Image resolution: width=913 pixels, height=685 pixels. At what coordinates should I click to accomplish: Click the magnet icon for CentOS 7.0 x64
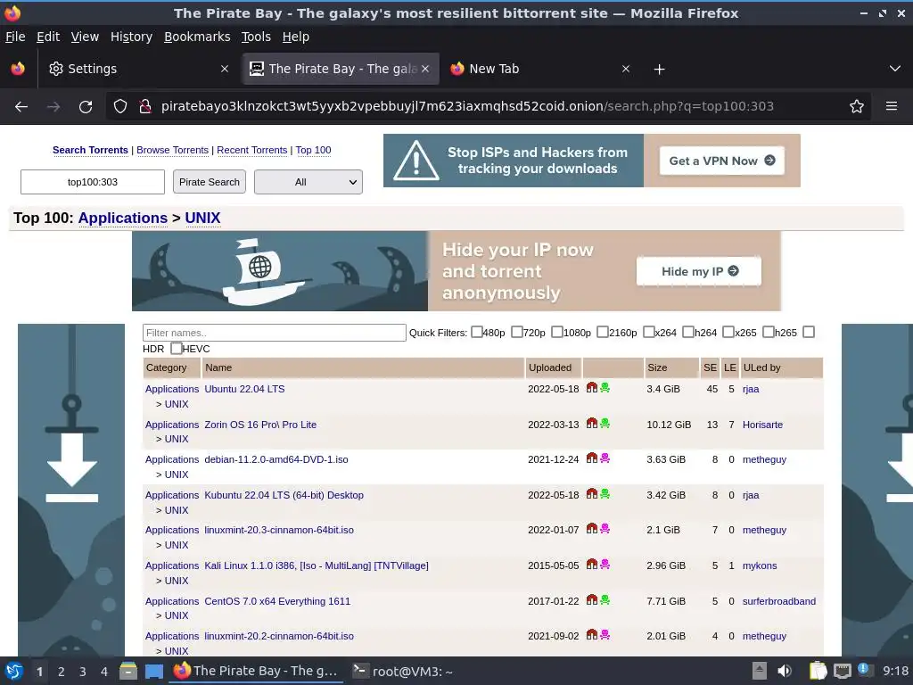pyautogui.click(x=592, y=599)
